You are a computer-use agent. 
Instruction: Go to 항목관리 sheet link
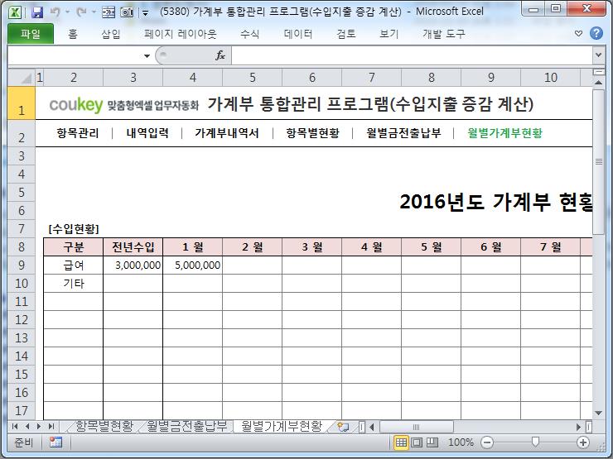pyautogui.click(x=78, y=133)
